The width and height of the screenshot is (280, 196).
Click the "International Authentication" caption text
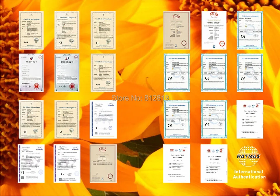pyautogui.click(x=249, y=174)
